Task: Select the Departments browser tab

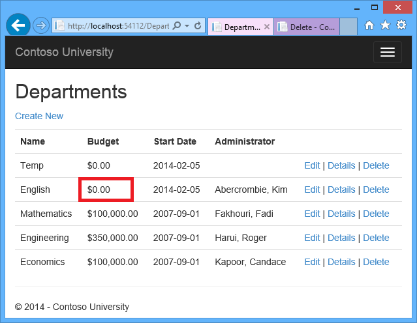Action: [238, 27]
